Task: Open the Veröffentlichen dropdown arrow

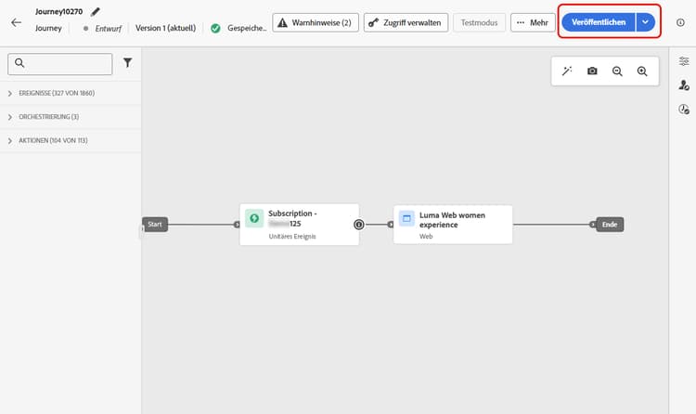Action: tap(645, 22)
